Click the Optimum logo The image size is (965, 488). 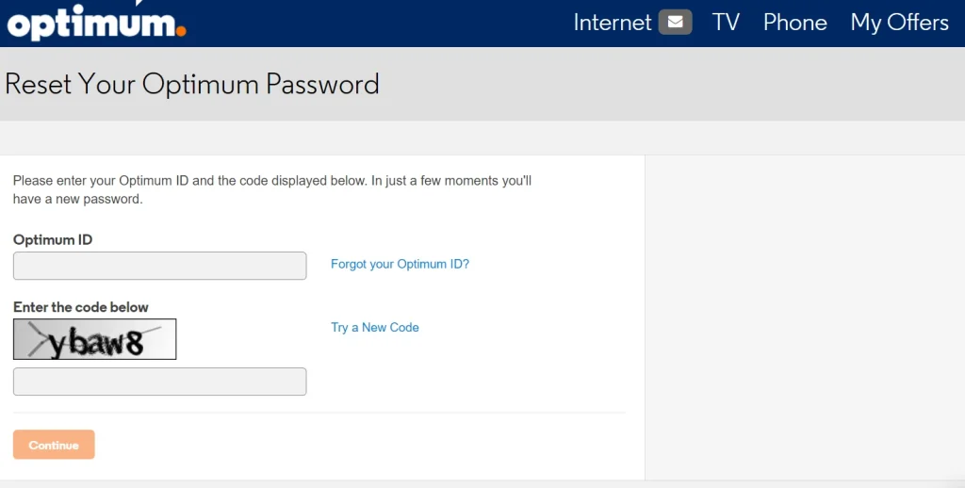click(96, 23)
